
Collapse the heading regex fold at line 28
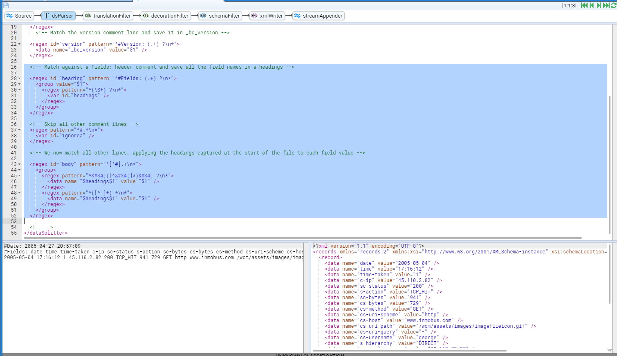[19, 78]
